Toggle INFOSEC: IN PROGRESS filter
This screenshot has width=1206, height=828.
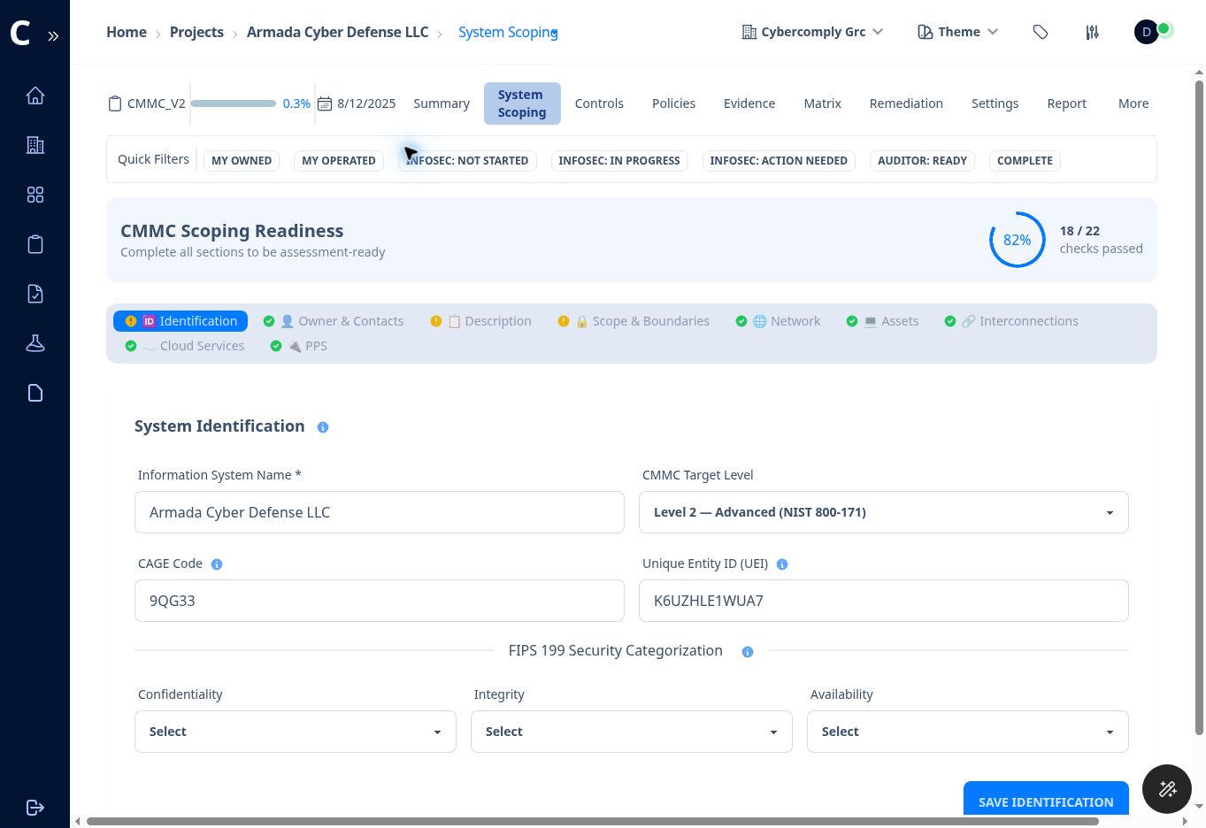(619, 161)
